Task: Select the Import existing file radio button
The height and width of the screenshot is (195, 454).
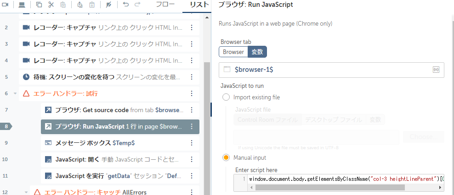Action: (226, 97)
